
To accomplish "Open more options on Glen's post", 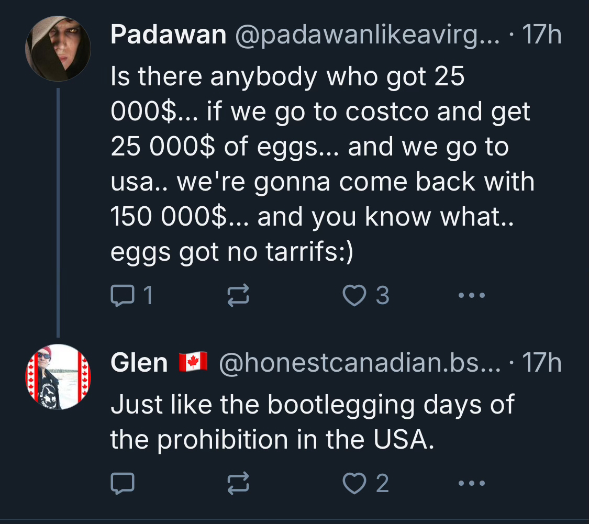I will (472, 484).
